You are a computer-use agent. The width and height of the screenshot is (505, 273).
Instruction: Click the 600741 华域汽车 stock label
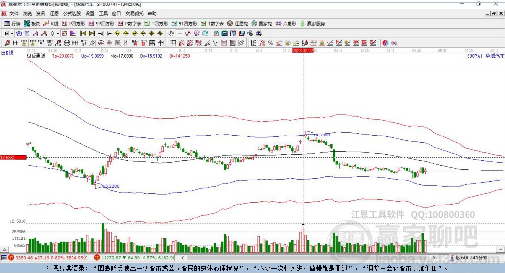[485, 56]
